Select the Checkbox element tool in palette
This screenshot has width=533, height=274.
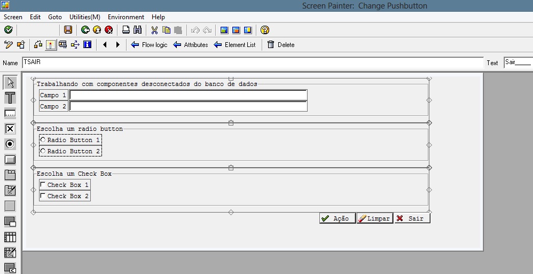pos(10,129)
